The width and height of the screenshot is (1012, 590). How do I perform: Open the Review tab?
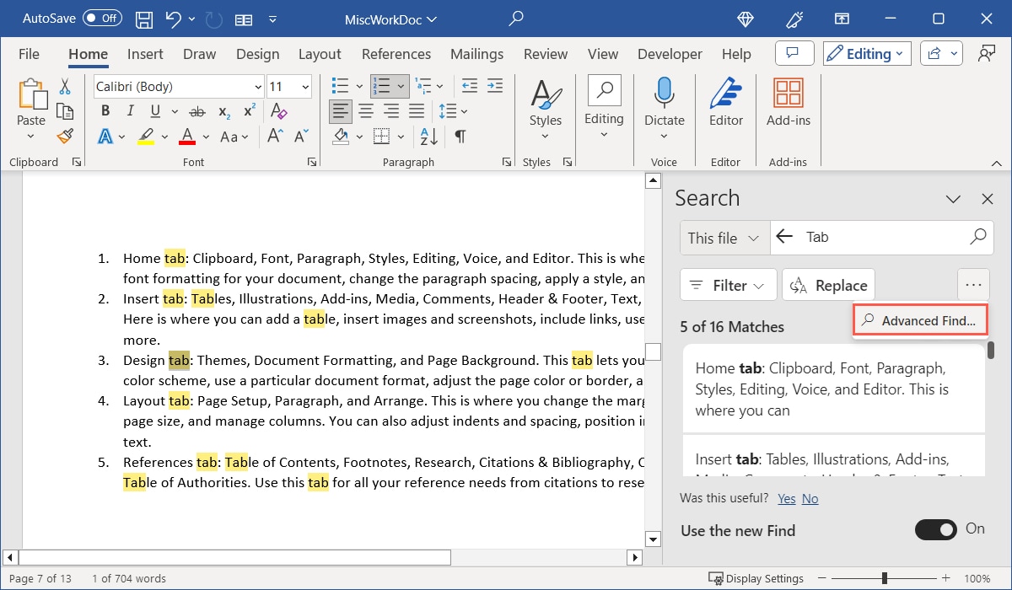(x=545, y=53)
